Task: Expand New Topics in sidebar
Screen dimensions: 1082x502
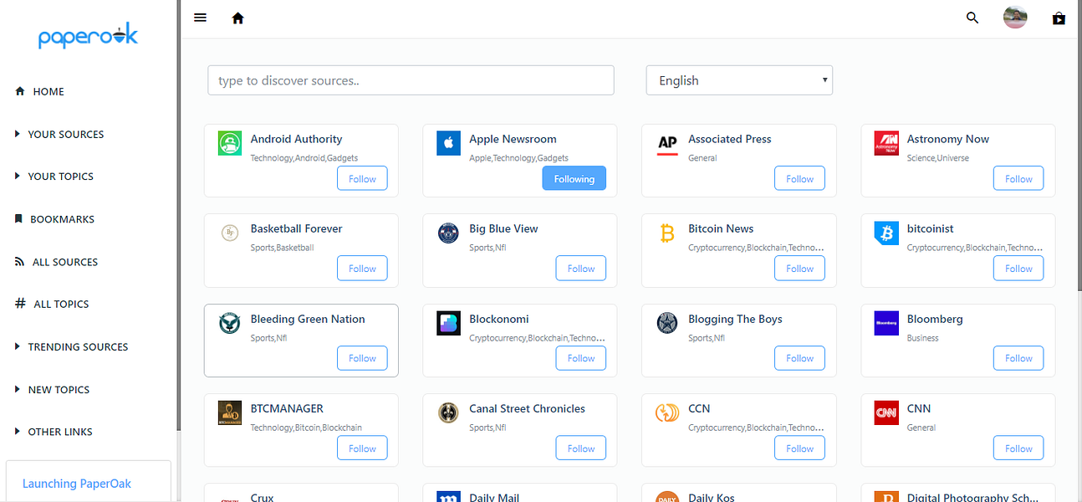Action: [52, 389]
